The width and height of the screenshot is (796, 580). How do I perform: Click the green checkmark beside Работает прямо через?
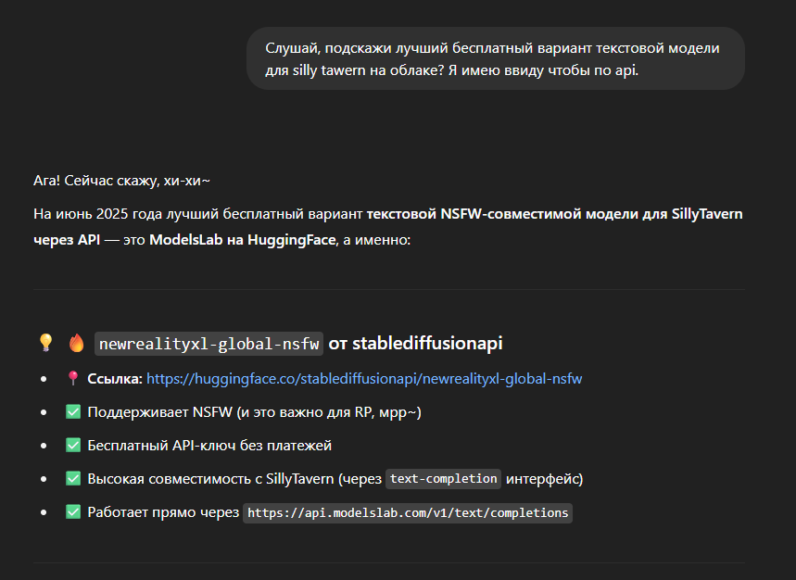point(73,512)
